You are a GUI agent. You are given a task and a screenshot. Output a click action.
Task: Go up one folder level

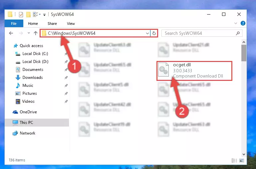pyautogui.click(x=36, y=33)
